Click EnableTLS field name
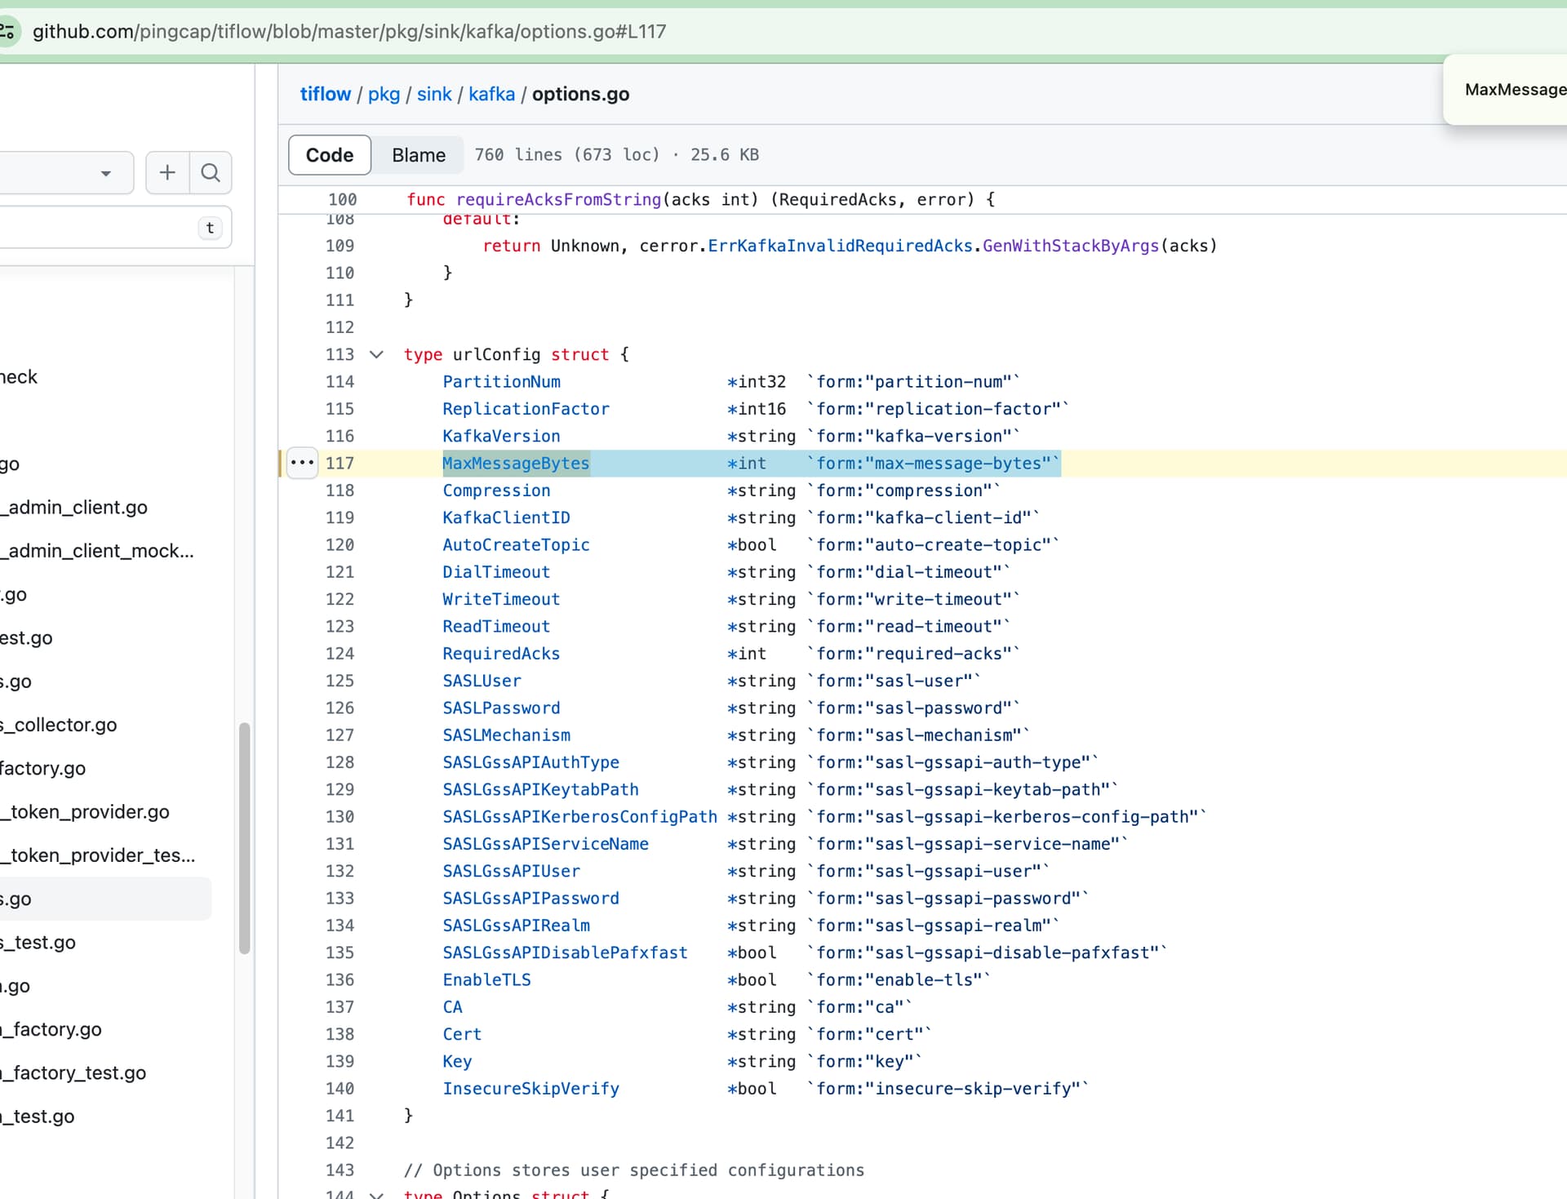 point(486,979)
